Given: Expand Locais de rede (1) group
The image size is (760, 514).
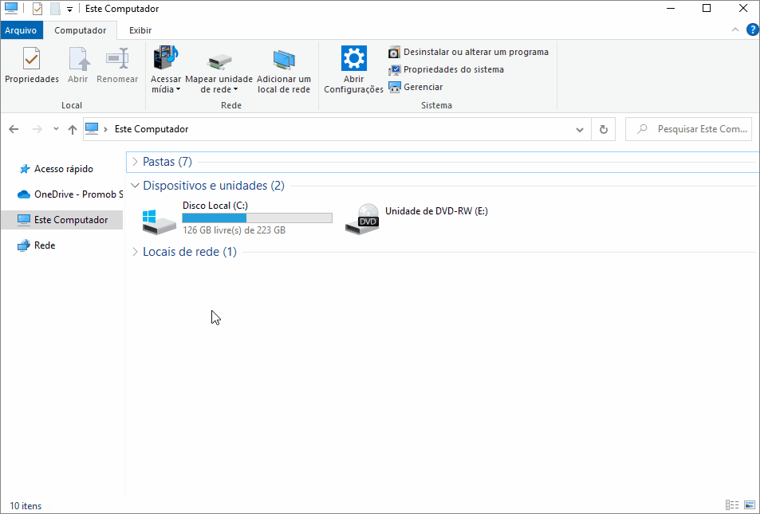Looking at the screenshot, I should 136,252.
